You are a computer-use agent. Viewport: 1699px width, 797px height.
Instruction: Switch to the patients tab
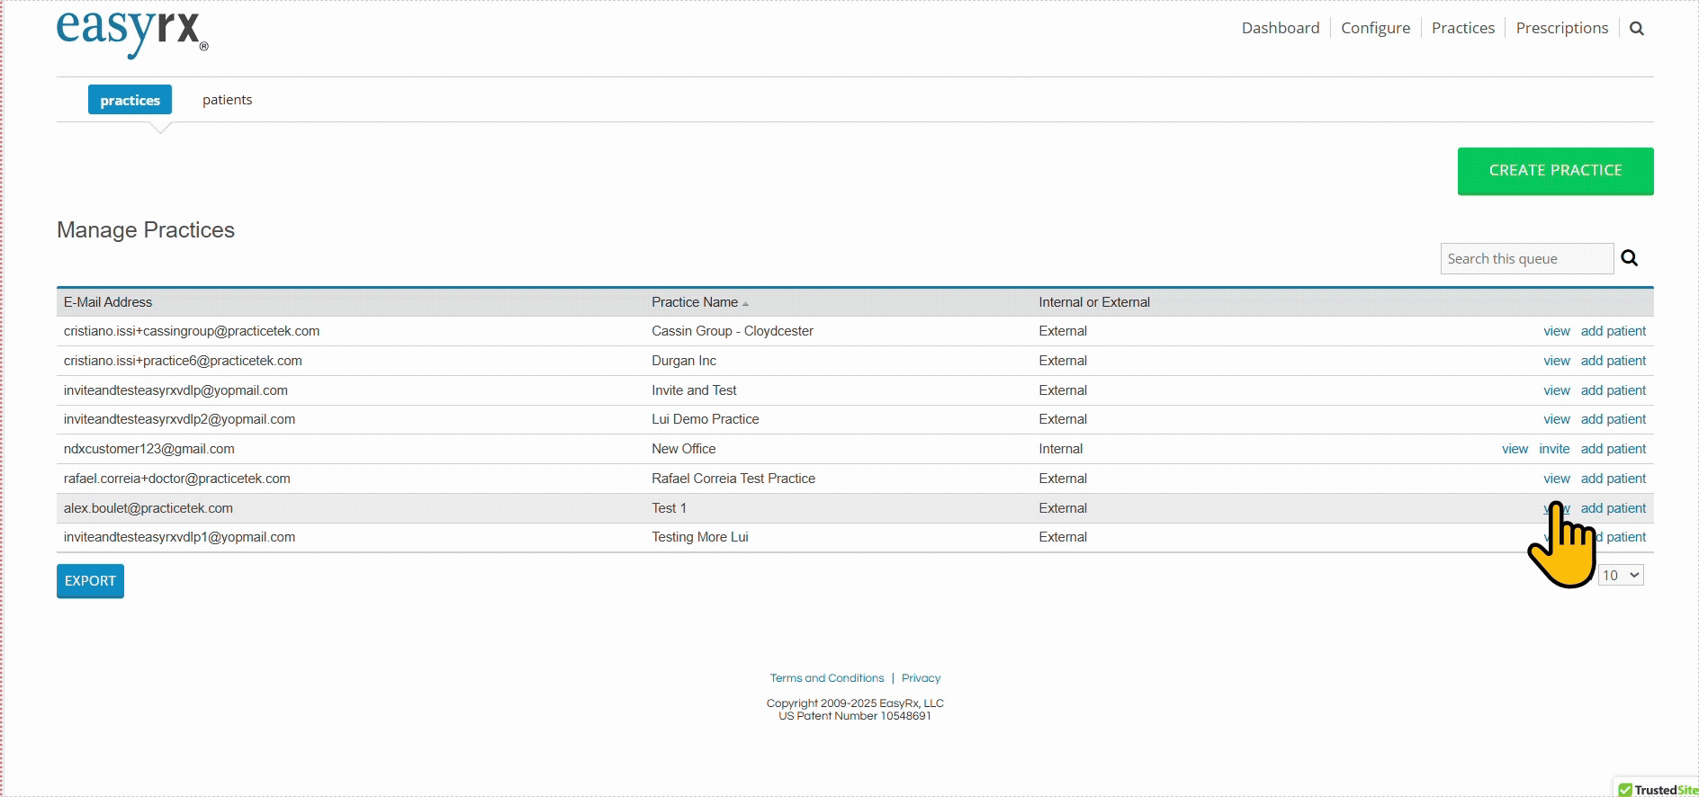(227, 100)
